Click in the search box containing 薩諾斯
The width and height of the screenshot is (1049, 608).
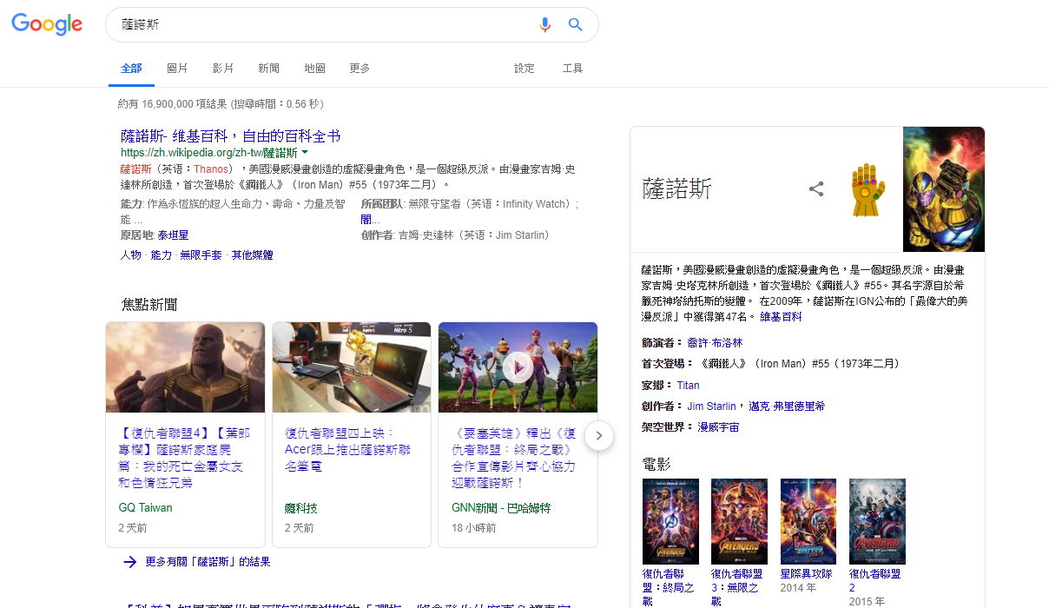click(x=321, y=25)
